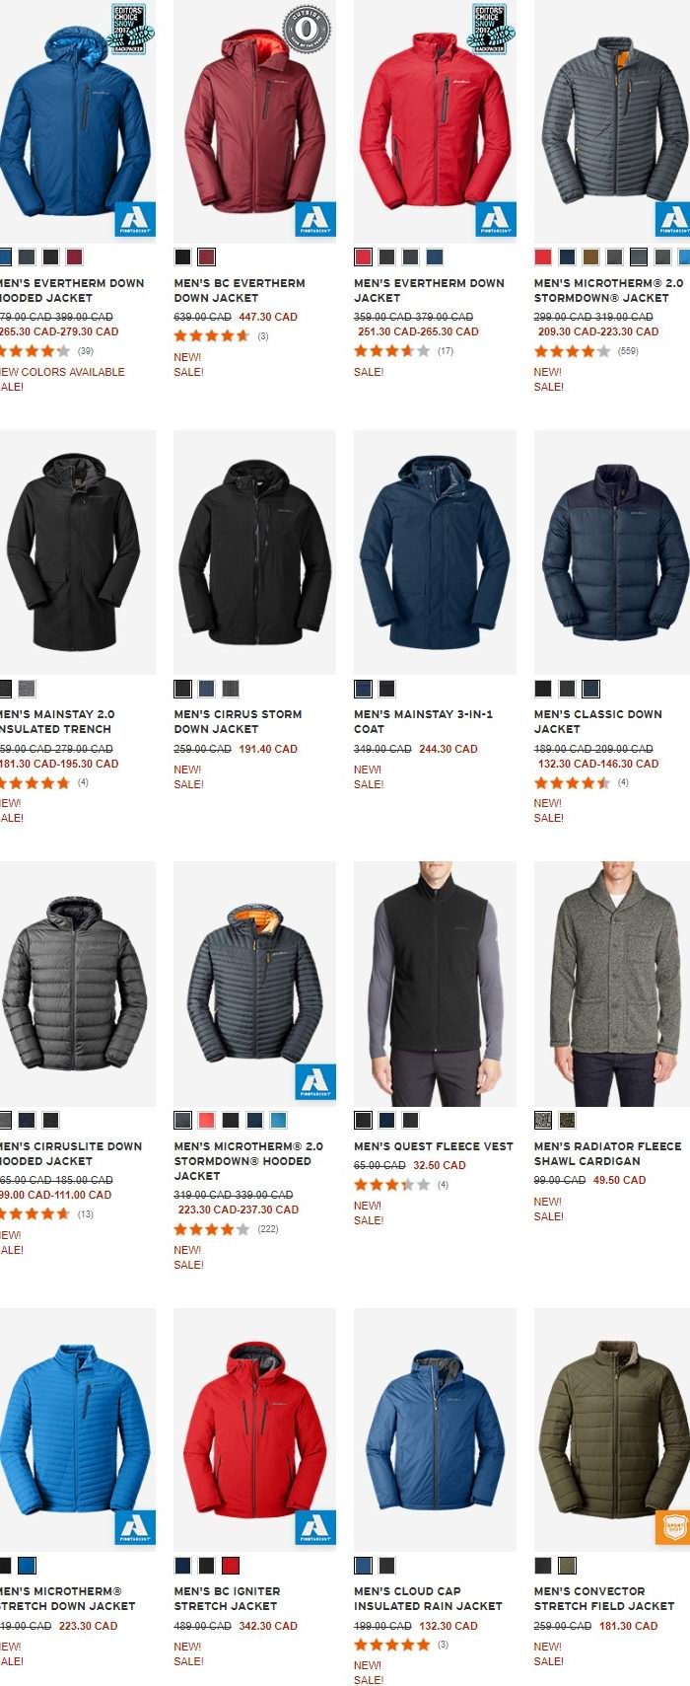The width and height of the screenshot is (690, 1686).
Task: Click olive Convector Stretch Field Jacket image
Action: click(612, 1429)
